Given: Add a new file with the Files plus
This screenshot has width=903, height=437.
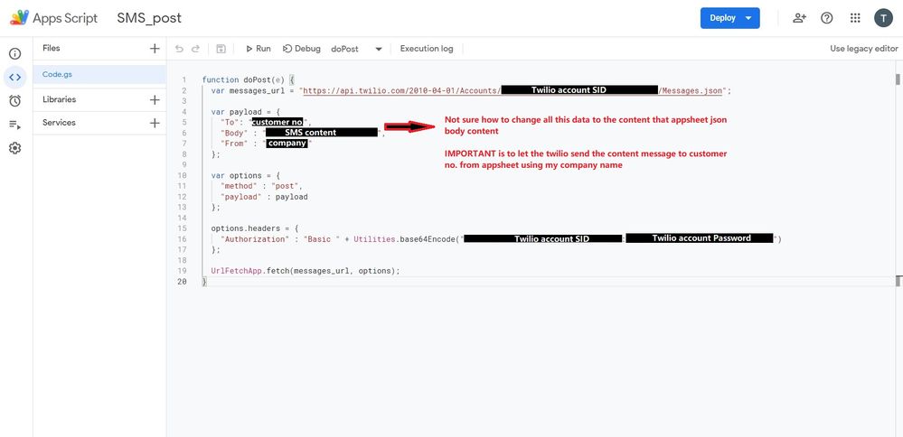Looking at the screenshot, I should coord(155,49).
